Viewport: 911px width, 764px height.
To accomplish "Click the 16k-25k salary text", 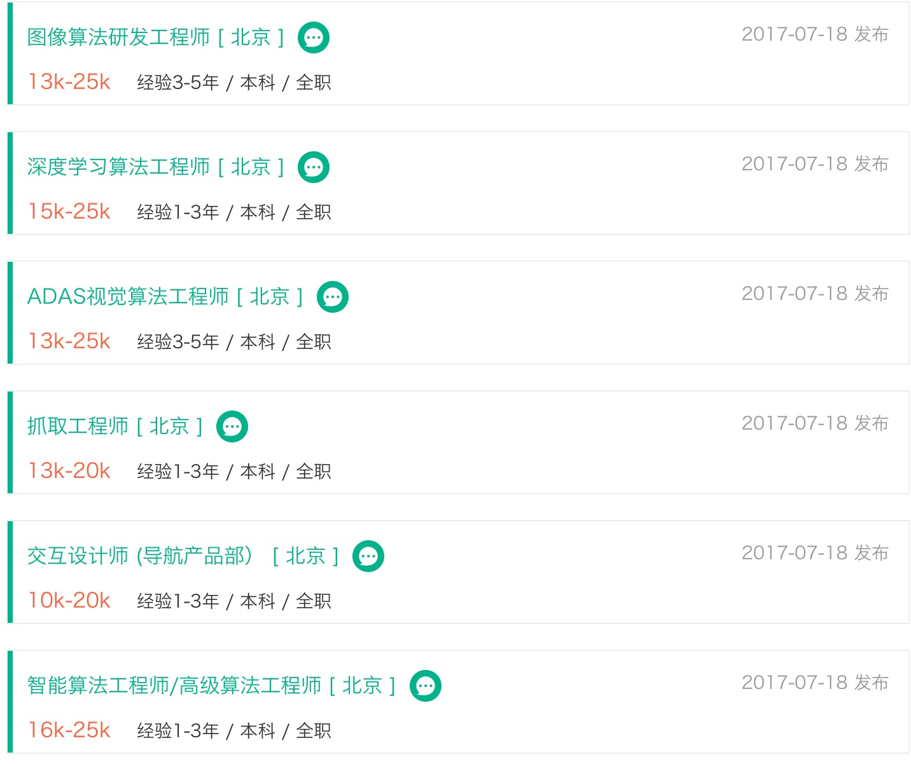I will [69, 730].
